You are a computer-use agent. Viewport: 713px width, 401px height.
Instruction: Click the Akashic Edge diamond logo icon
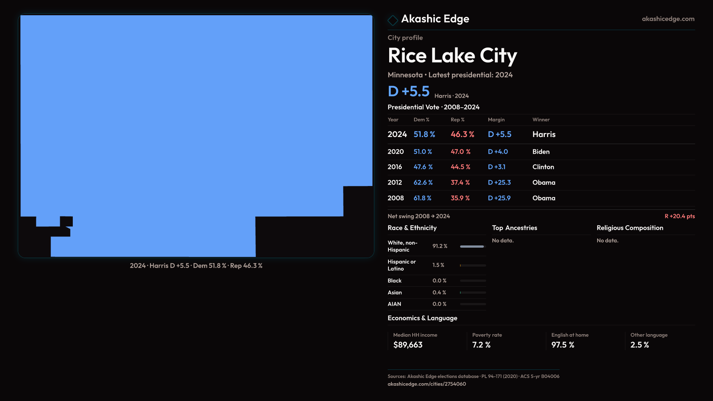pos(393,20)
